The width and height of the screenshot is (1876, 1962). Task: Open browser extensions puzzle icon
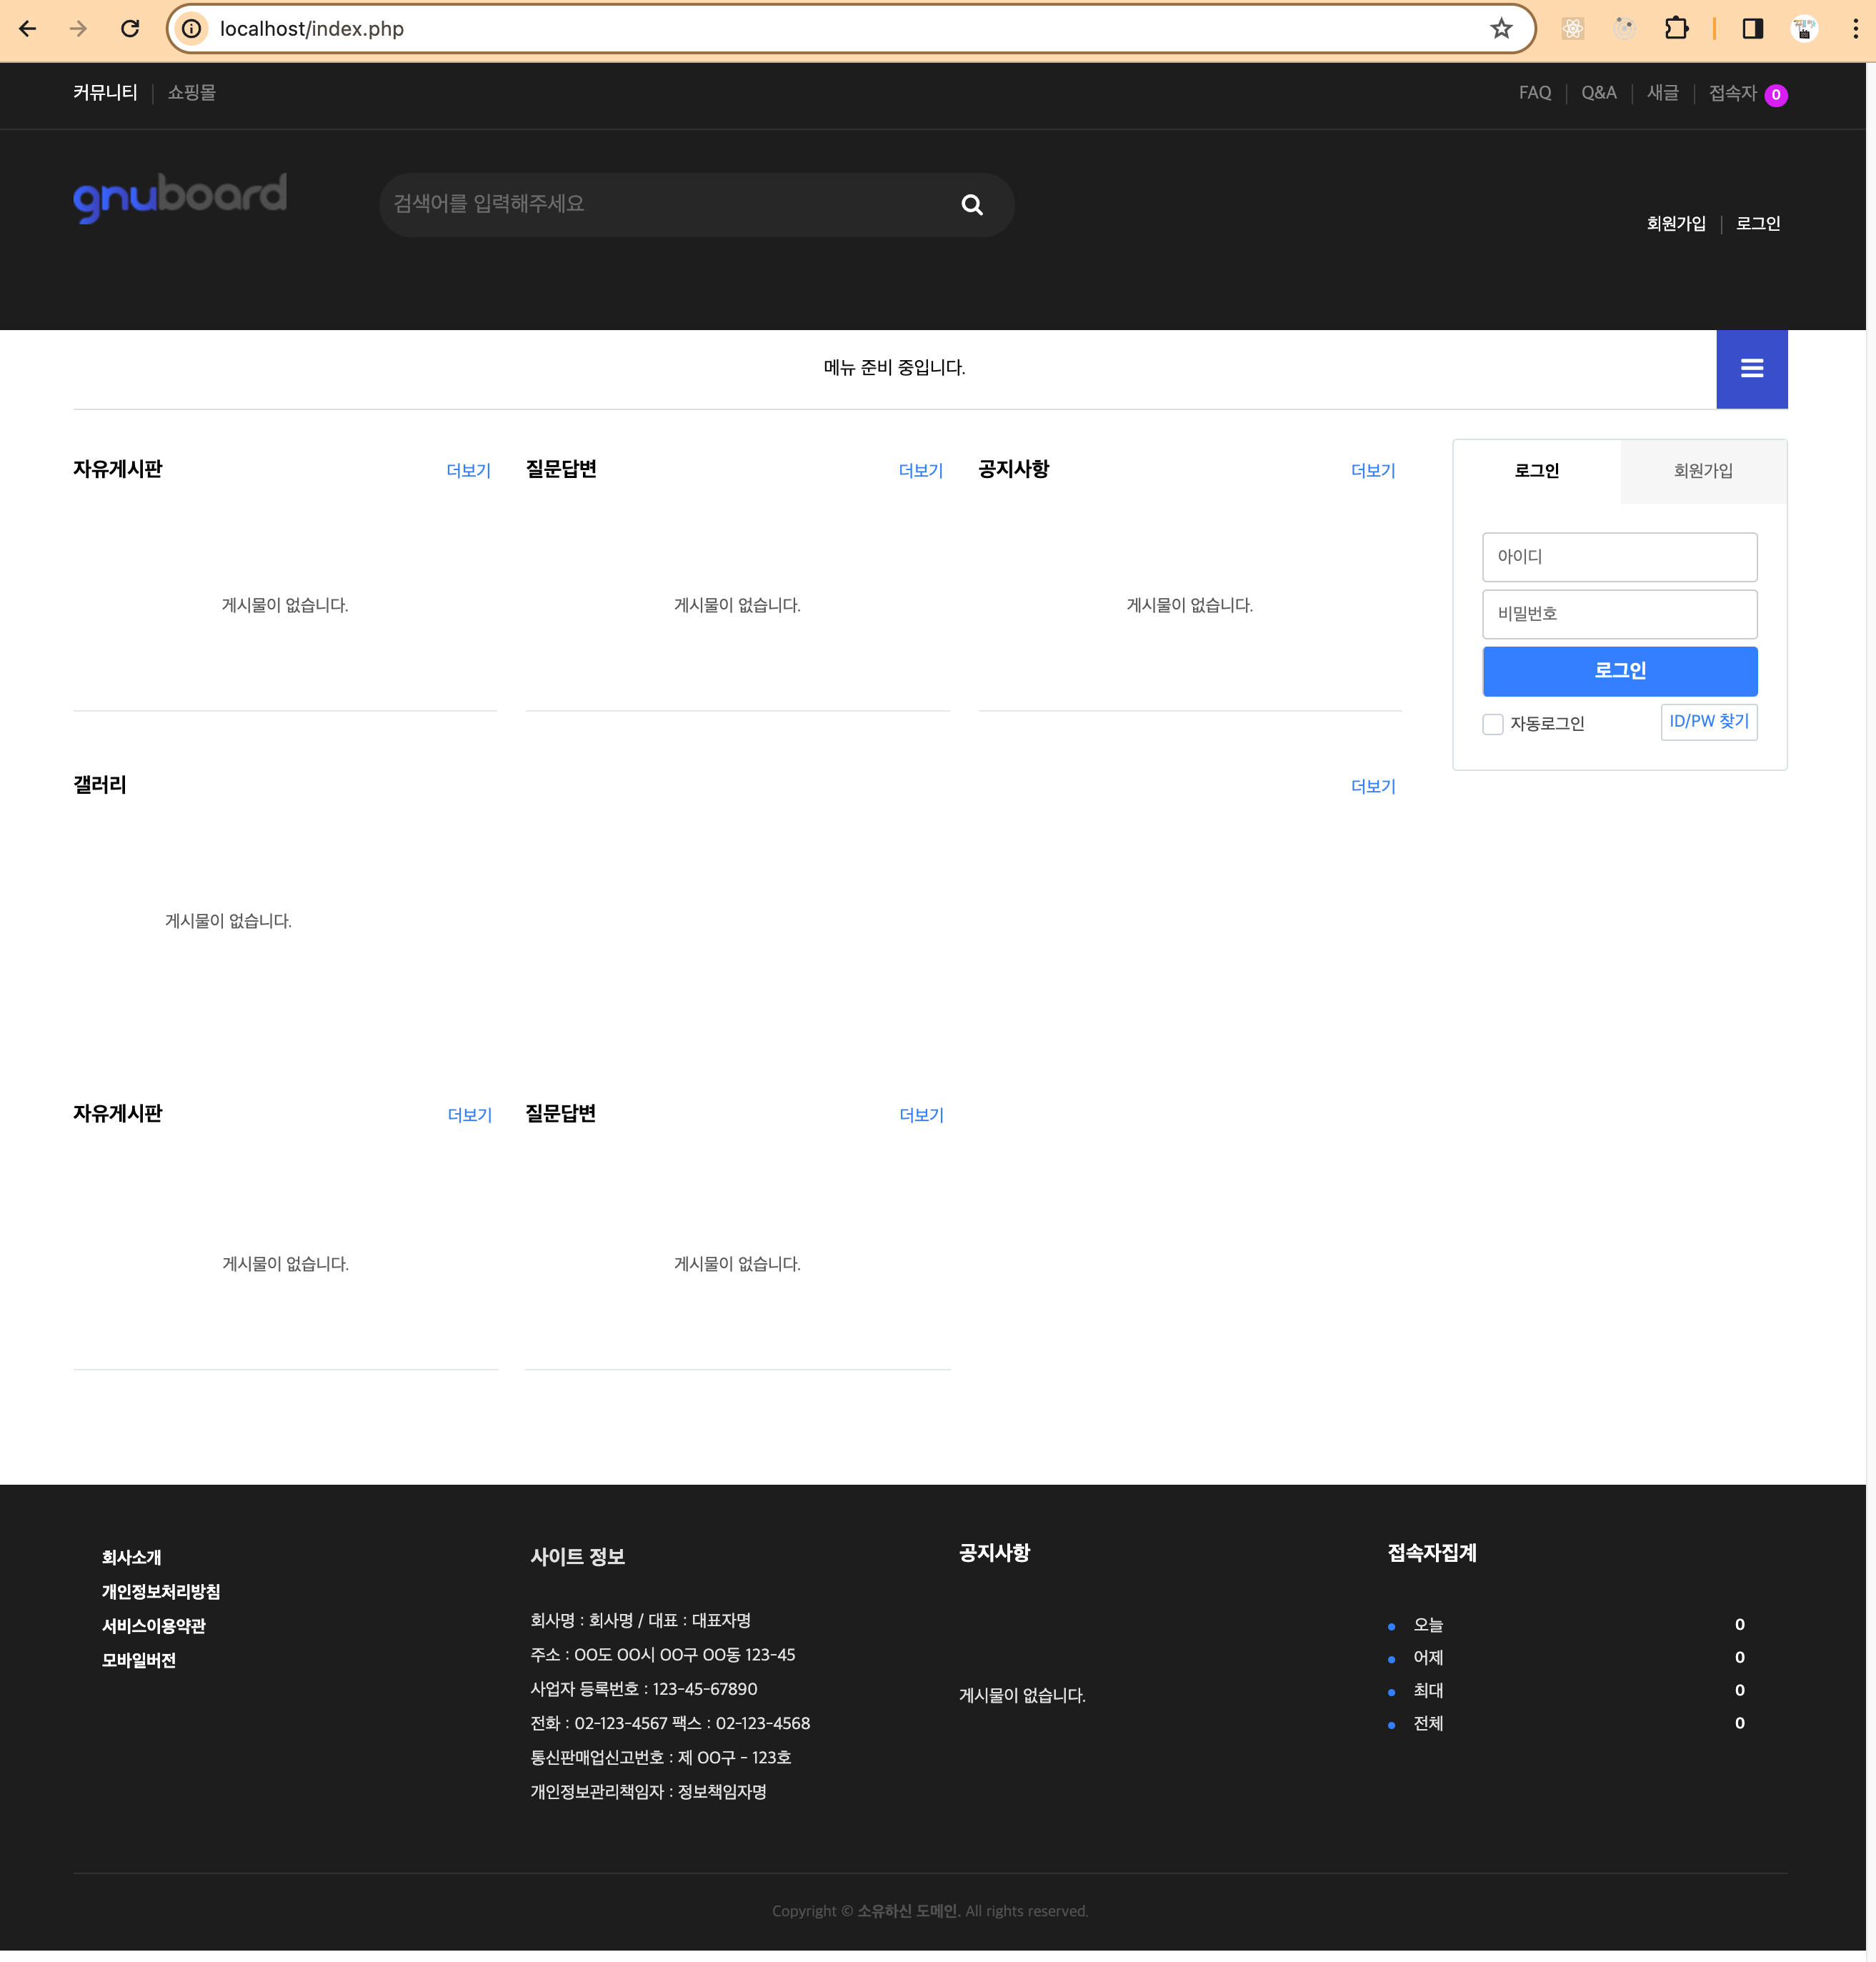tap(1676, 29)
